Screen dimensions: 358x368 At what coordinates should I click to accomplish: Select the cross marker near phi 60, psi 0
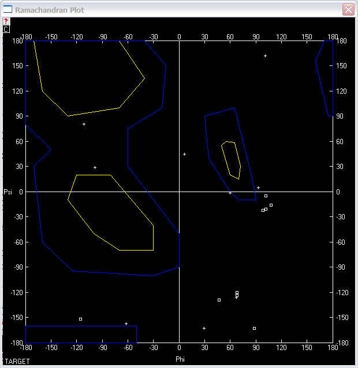click(x=230, y=193)
